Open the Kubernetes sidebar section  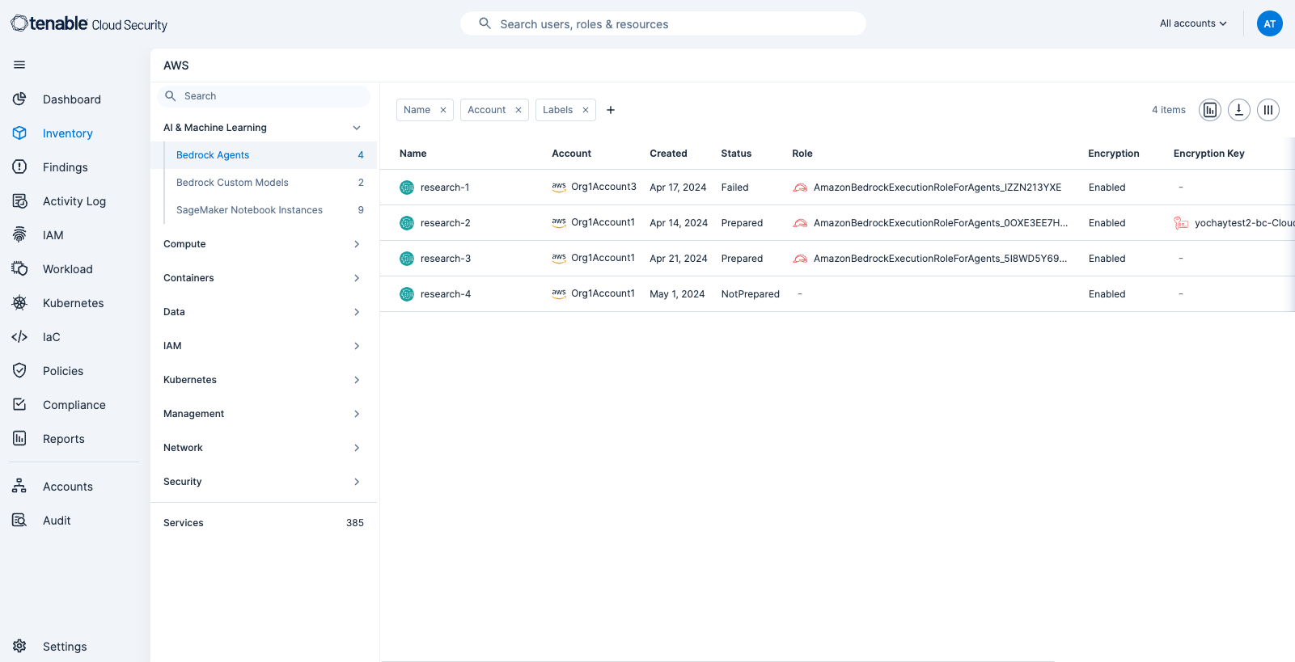click(x=73, y=303)
